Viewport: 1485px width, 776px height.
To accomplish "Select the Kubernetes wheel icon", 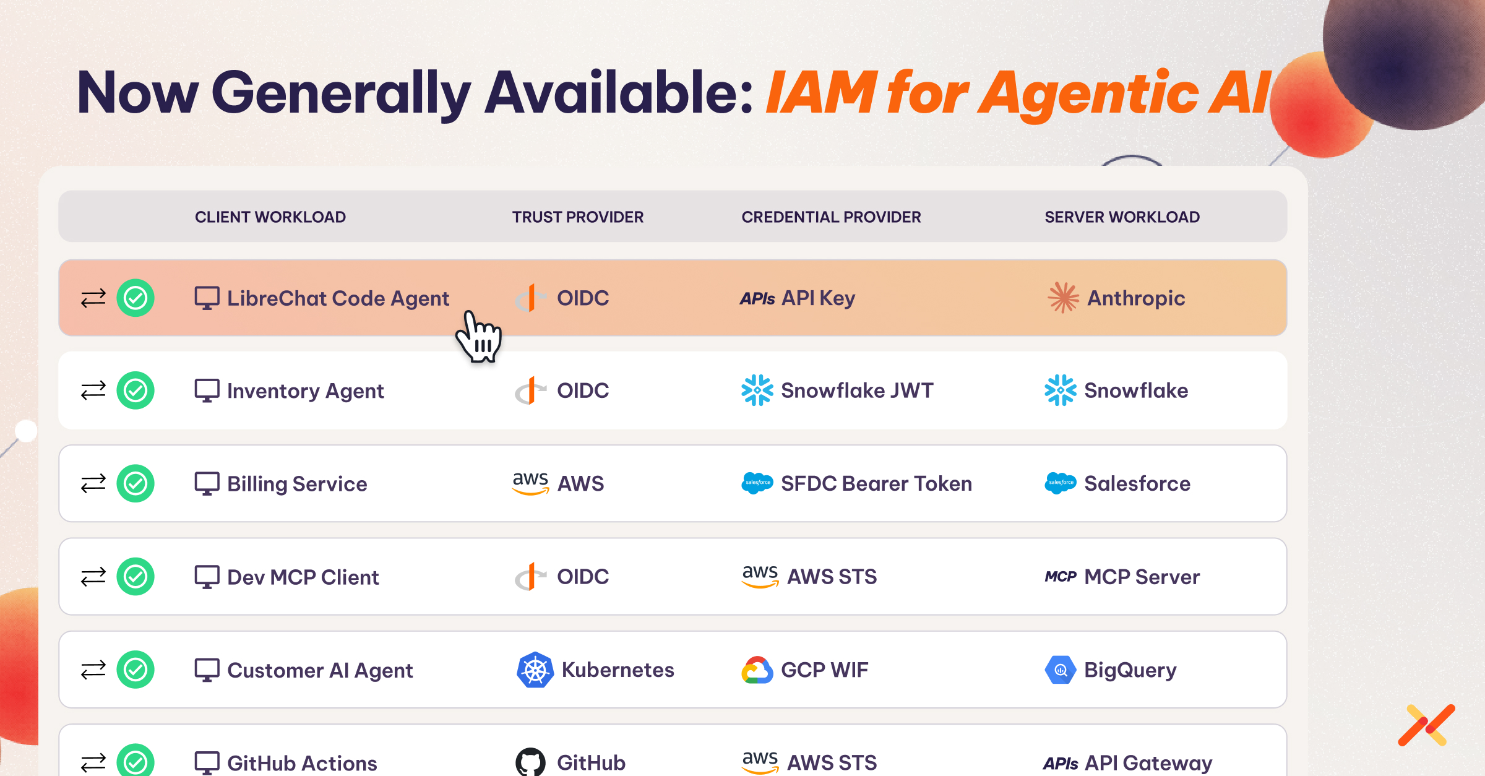I will pyautogui.click(x=535, y=670).
